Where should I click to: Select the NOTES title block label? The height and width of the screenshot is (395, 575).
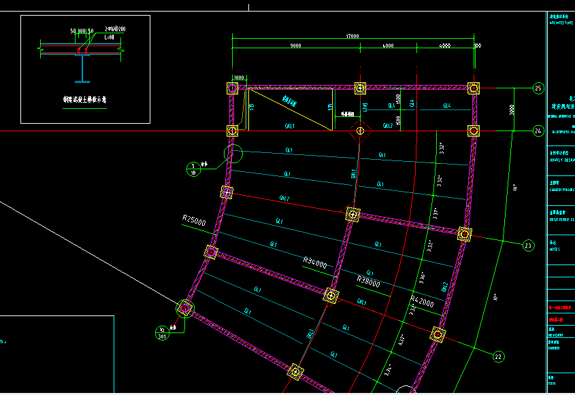[555, 249]
